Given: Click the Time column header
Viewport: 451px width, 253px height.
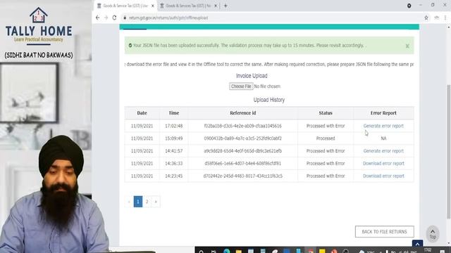Looking at the screenshot, I should click(x=174, y=113).
